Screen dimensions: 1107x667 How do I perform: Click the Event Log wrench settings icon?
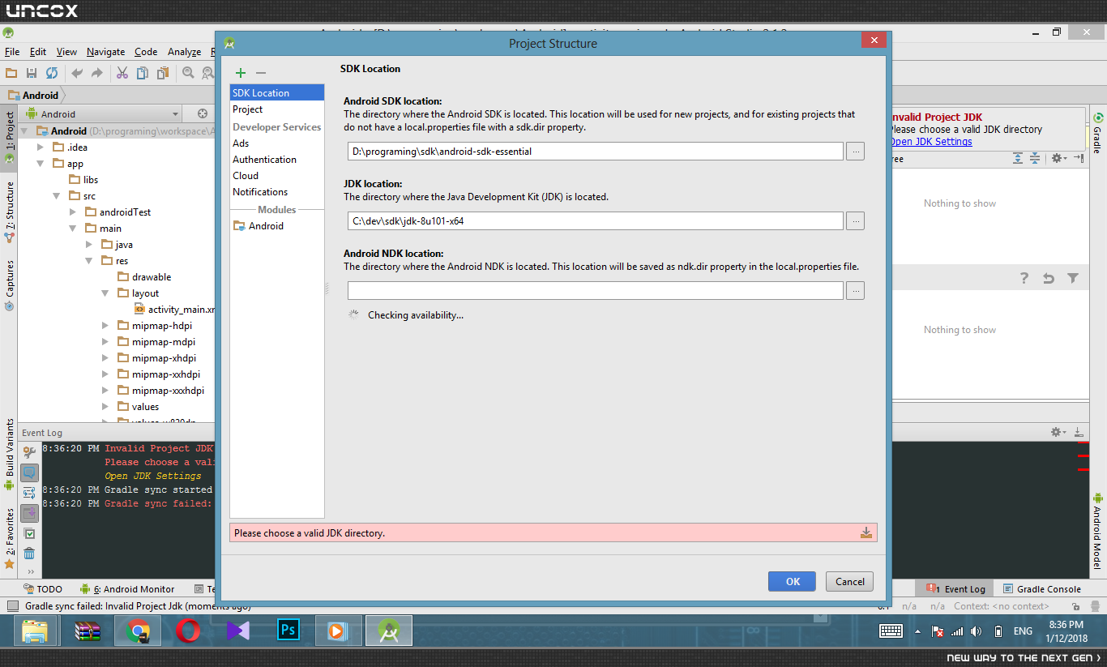pyautogui.click(x=29, y=452)
